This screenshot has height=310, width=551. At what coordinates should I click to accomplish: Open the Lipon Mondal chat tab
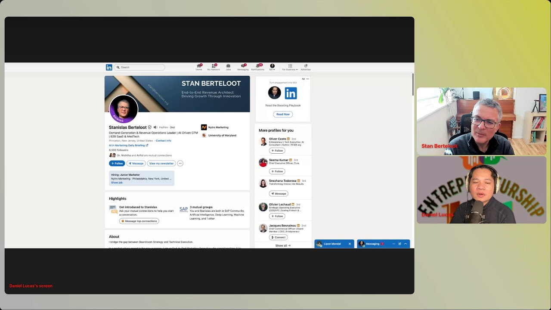pos(332,244)
